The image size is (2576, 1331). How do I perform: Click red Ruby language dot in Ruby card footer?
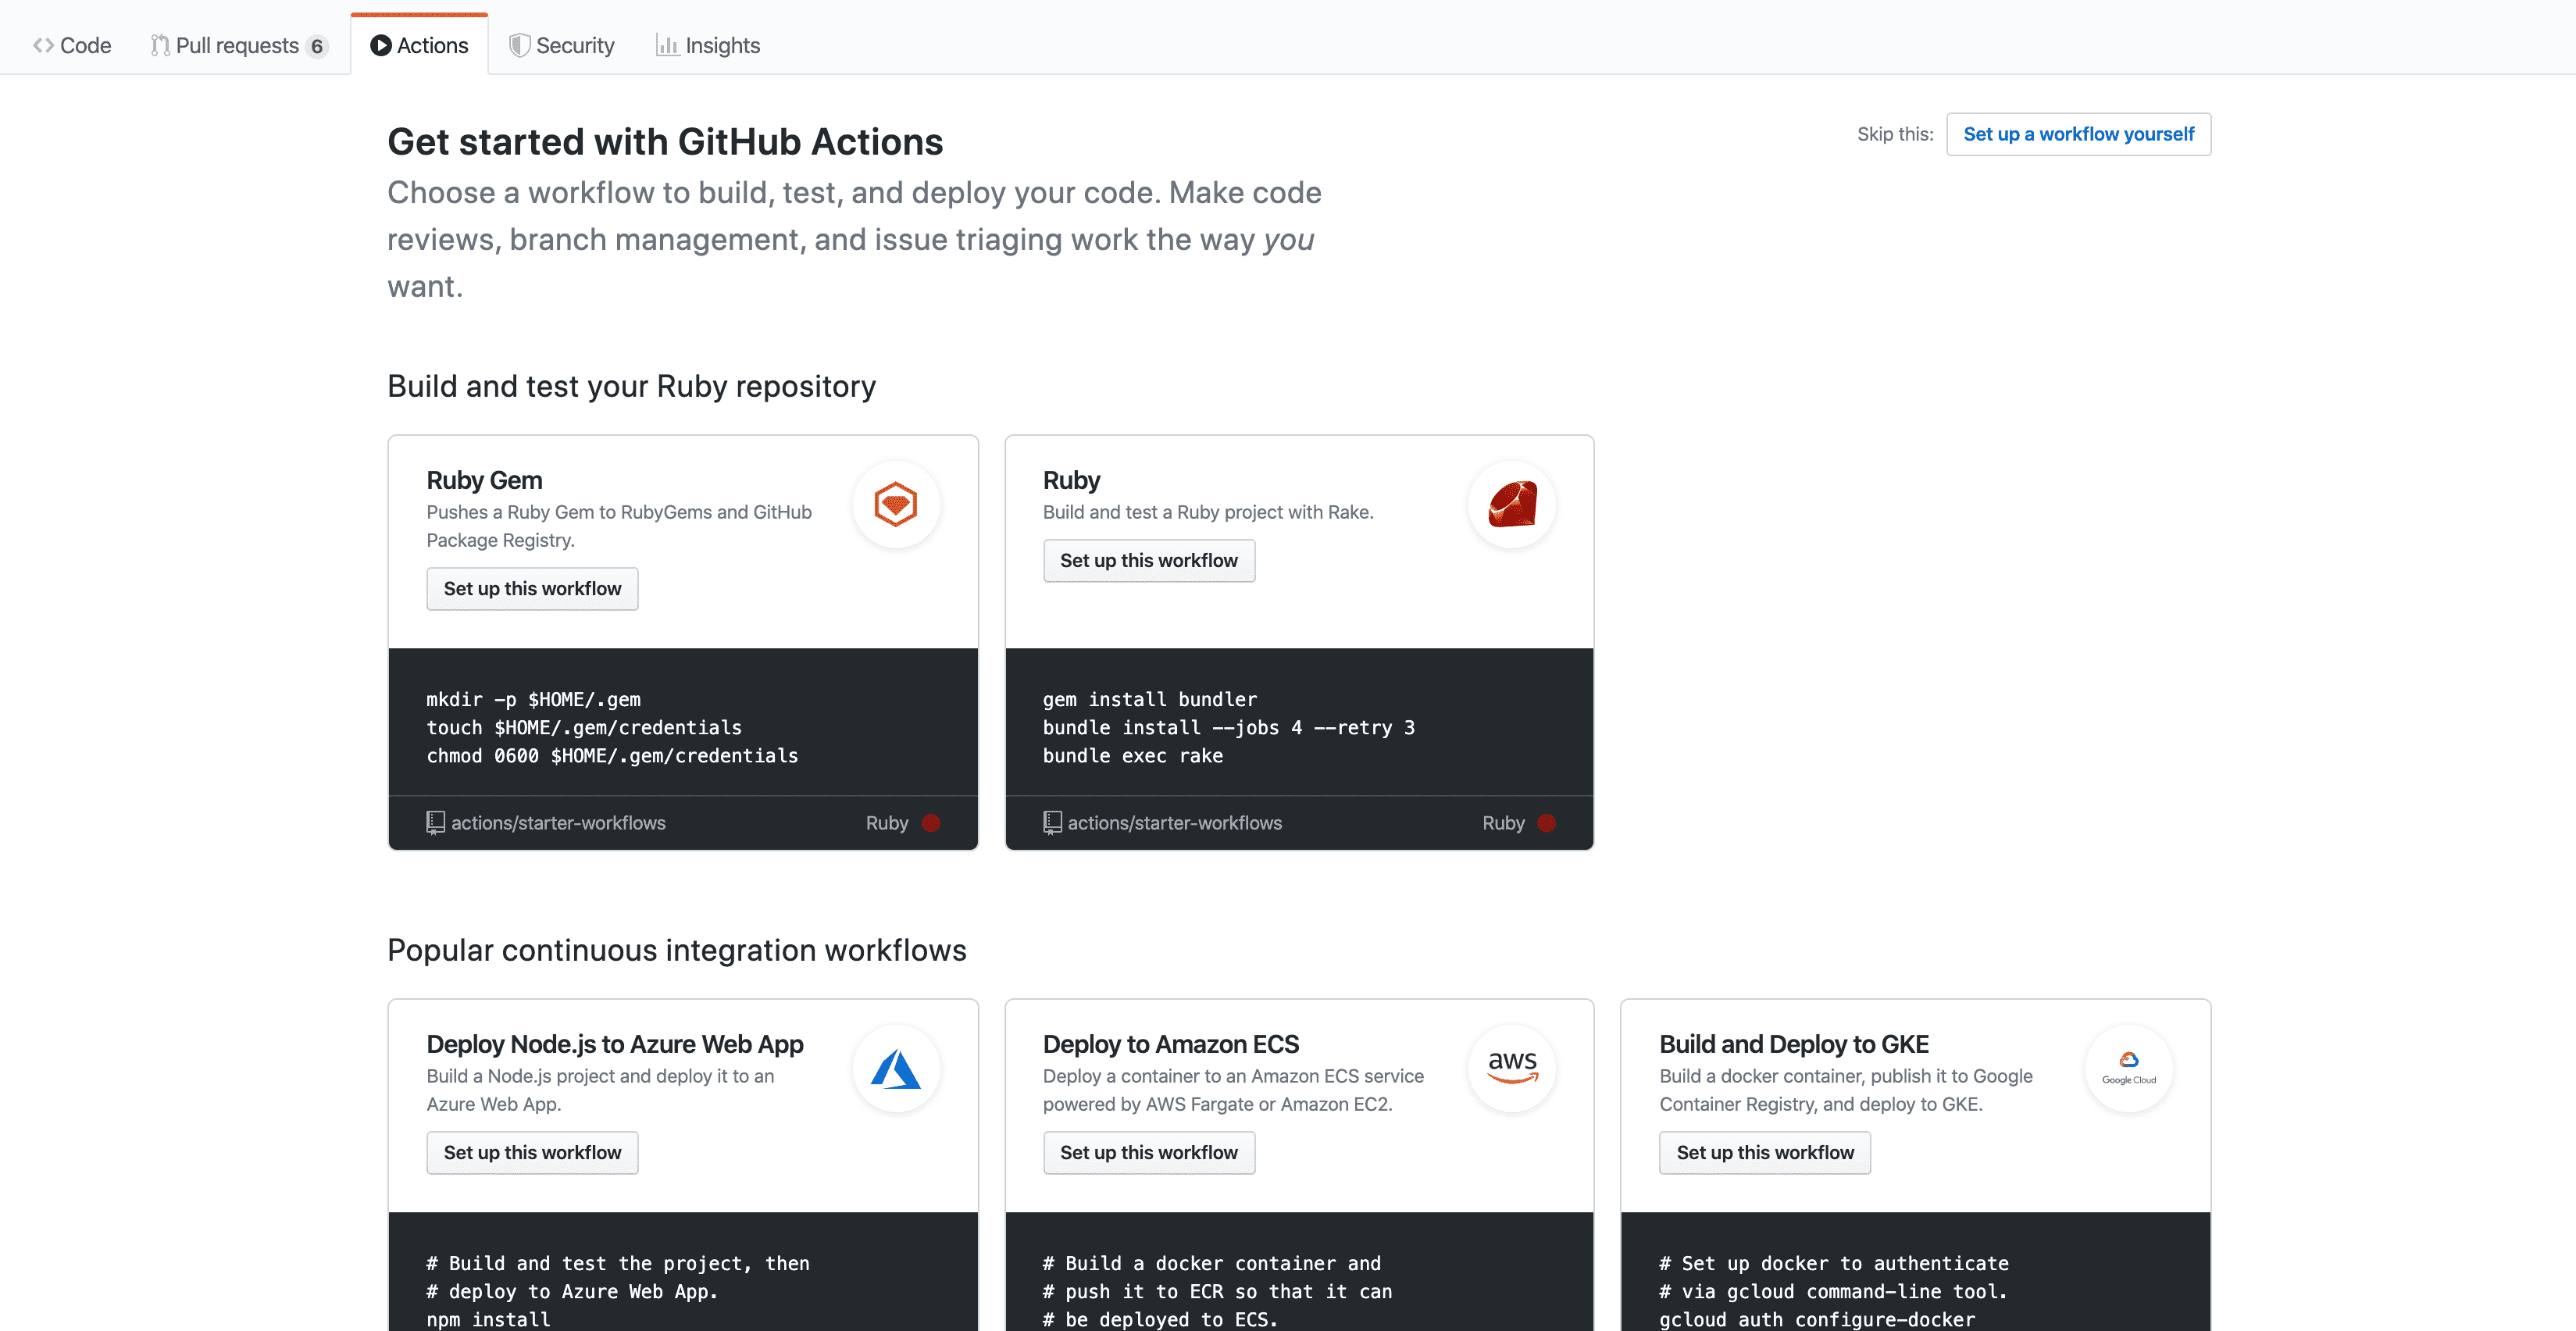(1547, 822)
